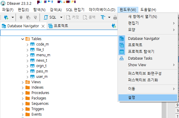
Task: Open the Show View submenu
Action: point(148,65)
